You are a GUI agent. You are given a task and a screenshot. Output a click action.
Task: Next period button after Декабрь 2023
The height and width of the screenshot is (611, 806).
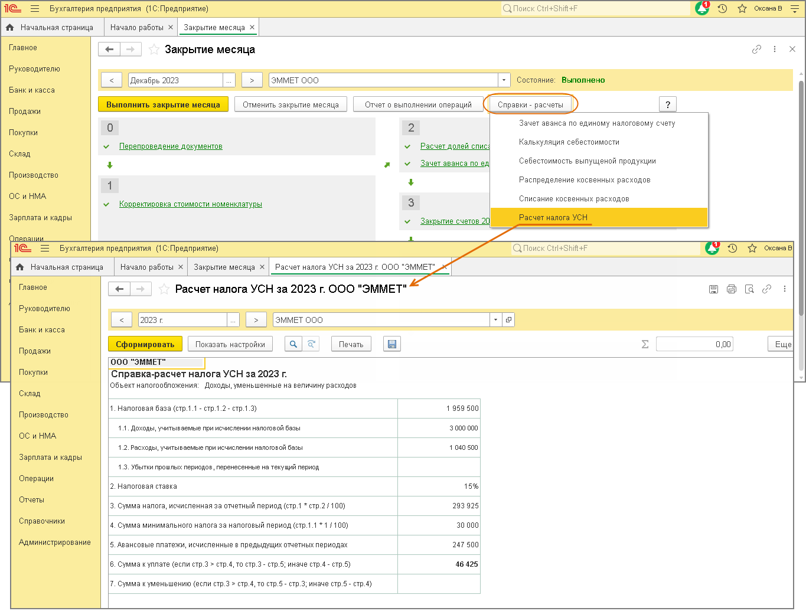pos(252,80)
